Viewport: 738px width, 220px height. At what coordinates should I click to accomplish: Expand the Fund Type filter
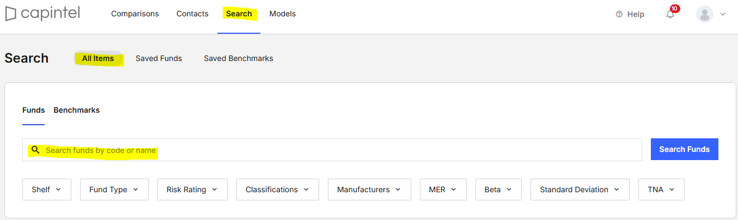coord(114,190)
